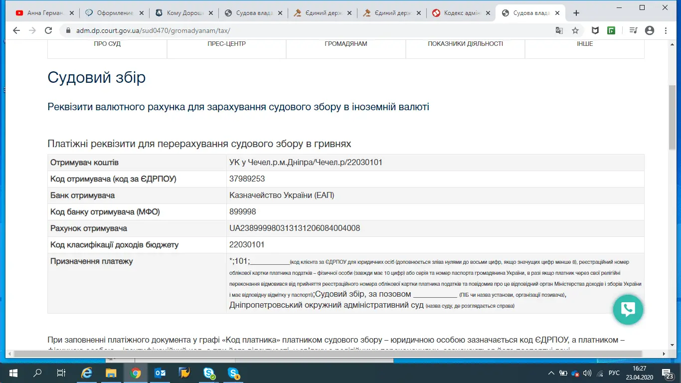Open the Chrome profile avatar icon

point(650,30)
